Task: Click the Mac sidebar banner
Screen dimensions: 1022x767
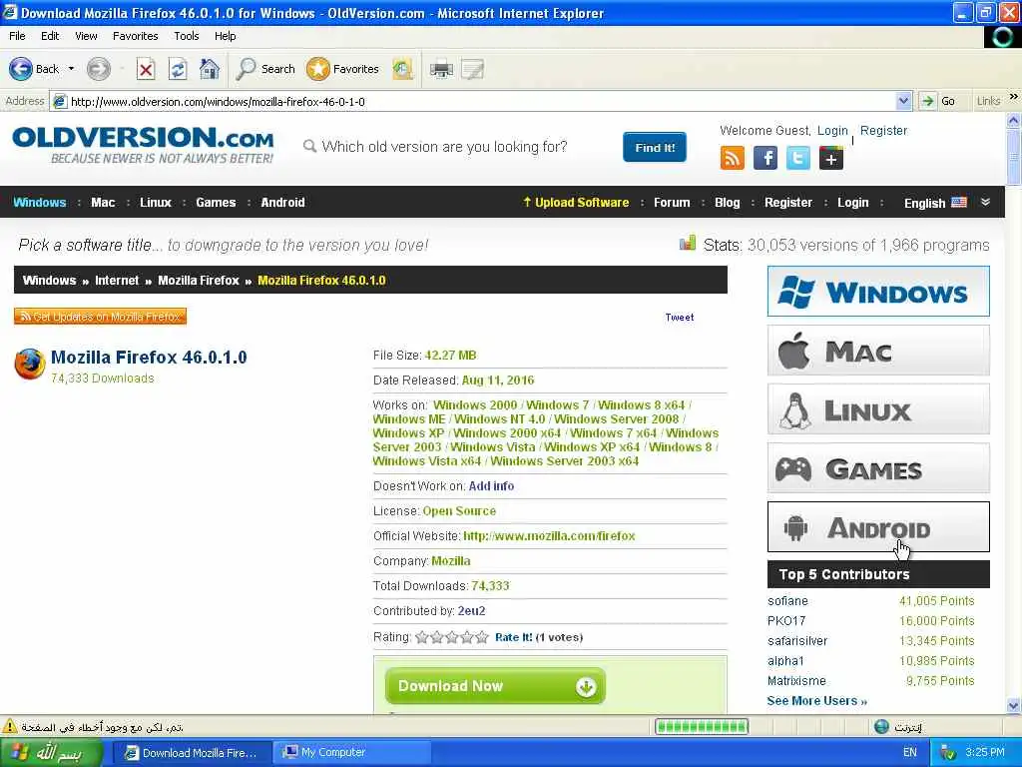Action: (x=878, y=351)
